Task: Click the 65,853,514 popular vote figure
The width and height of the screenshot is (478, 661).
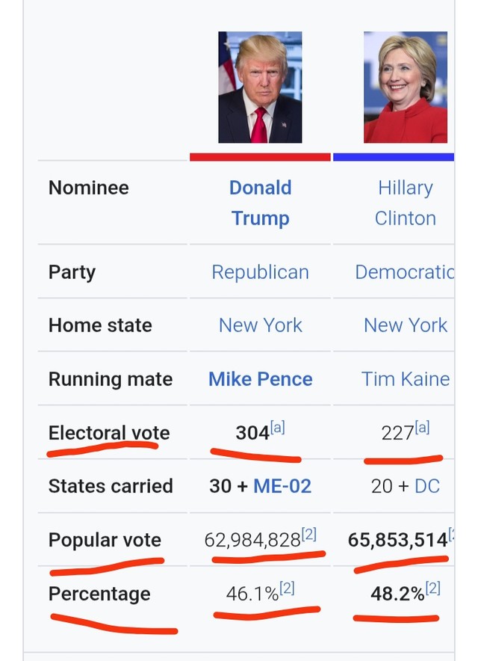Action: [397, 540]
